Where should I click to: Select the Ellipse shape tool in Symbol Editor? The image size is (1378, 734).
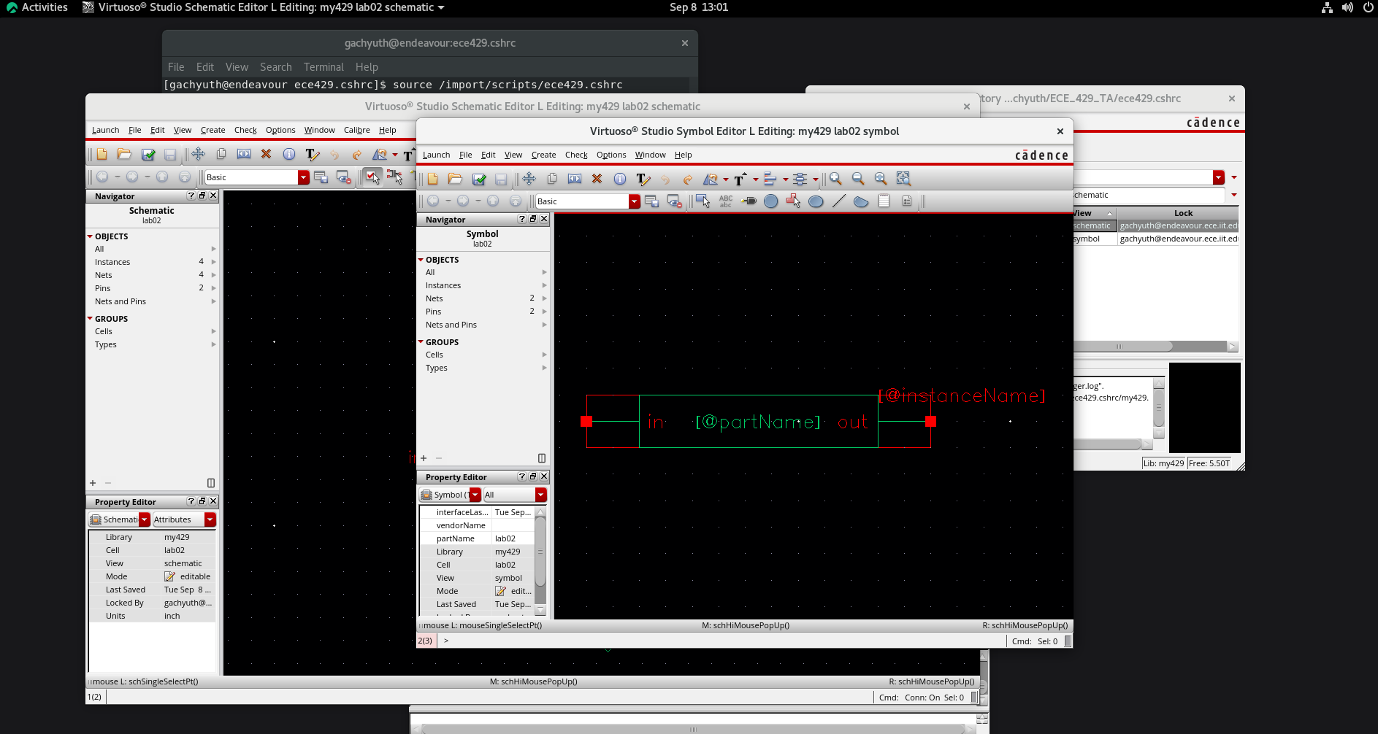coord(816,201)
